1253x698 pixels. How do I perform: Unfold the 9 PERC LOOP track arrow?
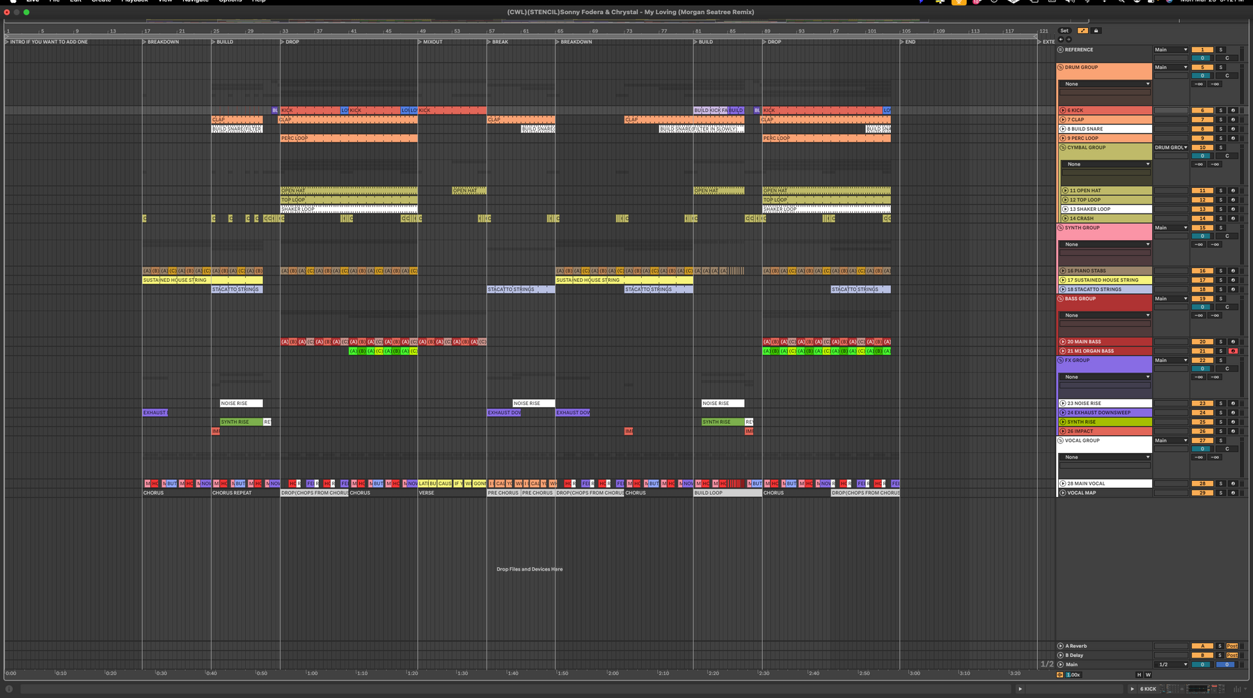(1063, 138)
